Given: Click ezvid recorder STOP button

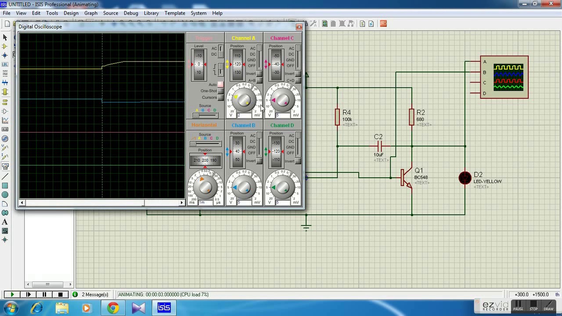Looking at the screenshot, I should pos(533,305).
